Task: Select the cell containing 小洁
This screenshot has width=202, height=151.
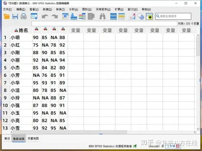Action: point(21,90)
